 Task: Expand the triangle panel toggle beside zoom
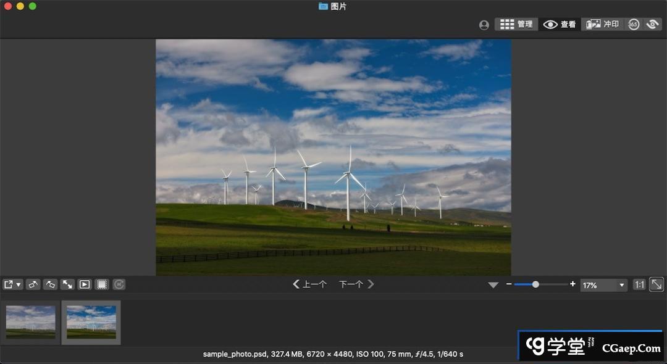(x=493, y=285)
